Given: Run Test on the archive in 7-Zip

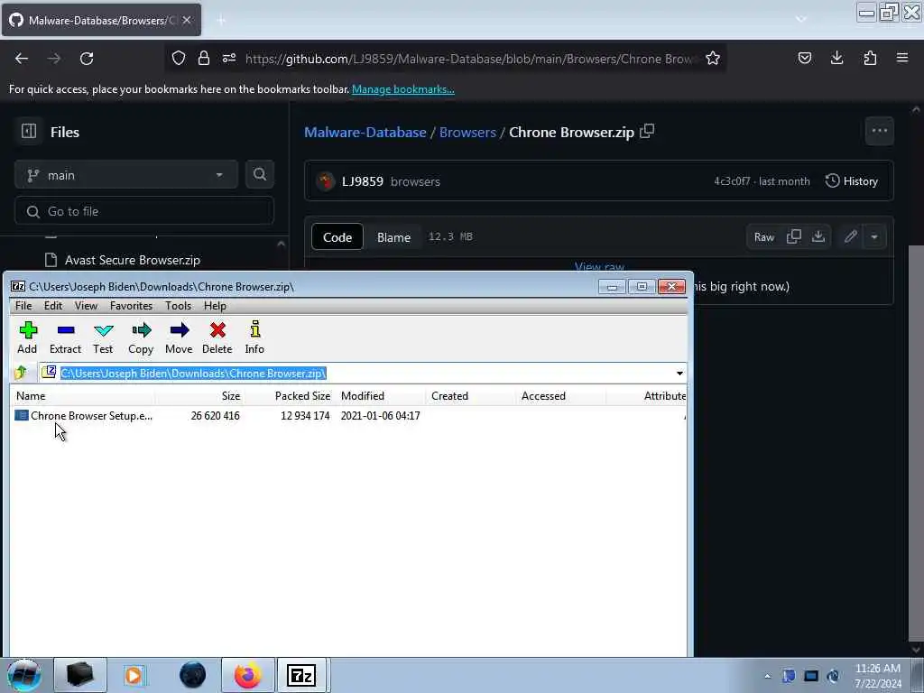Looking at the screenshot, I should click(x=103, y=337).
